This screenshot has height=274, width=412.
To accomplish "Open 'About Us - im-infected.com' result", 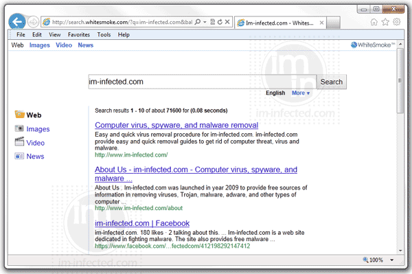I will [196, 174].
